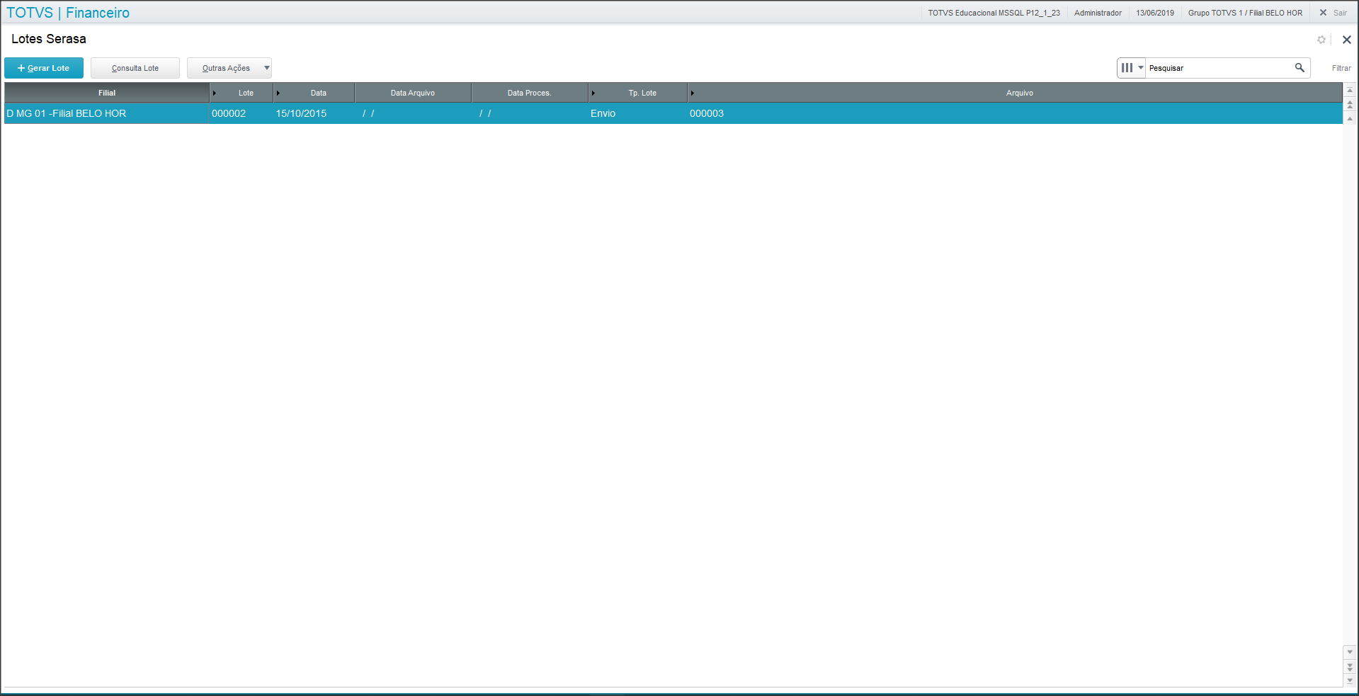Close the Lotes Serasa panel
The width and height of the screenshot is (1359, 696).
tap(1347, 40)
